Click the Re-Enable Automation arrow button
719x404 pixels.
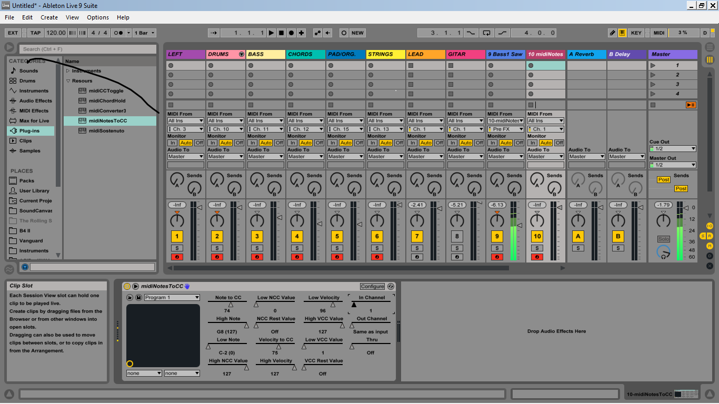tap(327, 33)
